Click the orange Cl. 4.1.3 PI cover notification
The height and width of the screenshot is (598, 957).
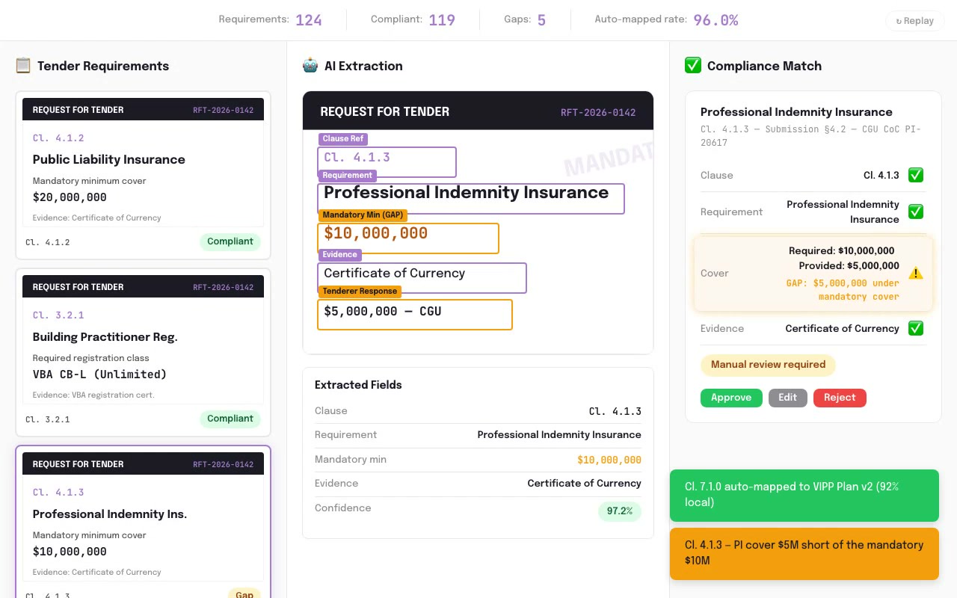click(x=804, y=553)
